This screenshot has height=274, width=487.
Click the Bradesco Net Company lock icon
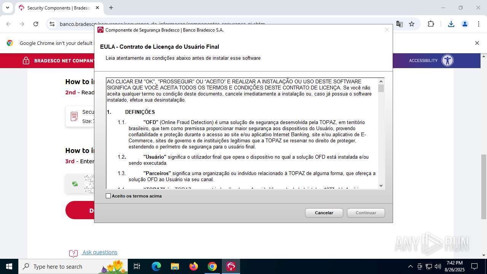point(26,61)
